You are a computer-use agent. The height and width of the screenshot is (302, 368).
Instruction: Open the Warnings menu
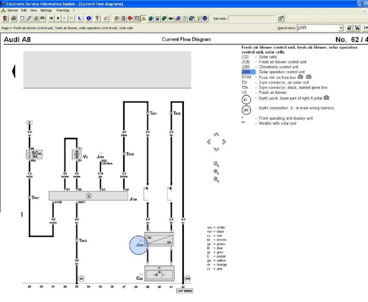pos(63,10)
